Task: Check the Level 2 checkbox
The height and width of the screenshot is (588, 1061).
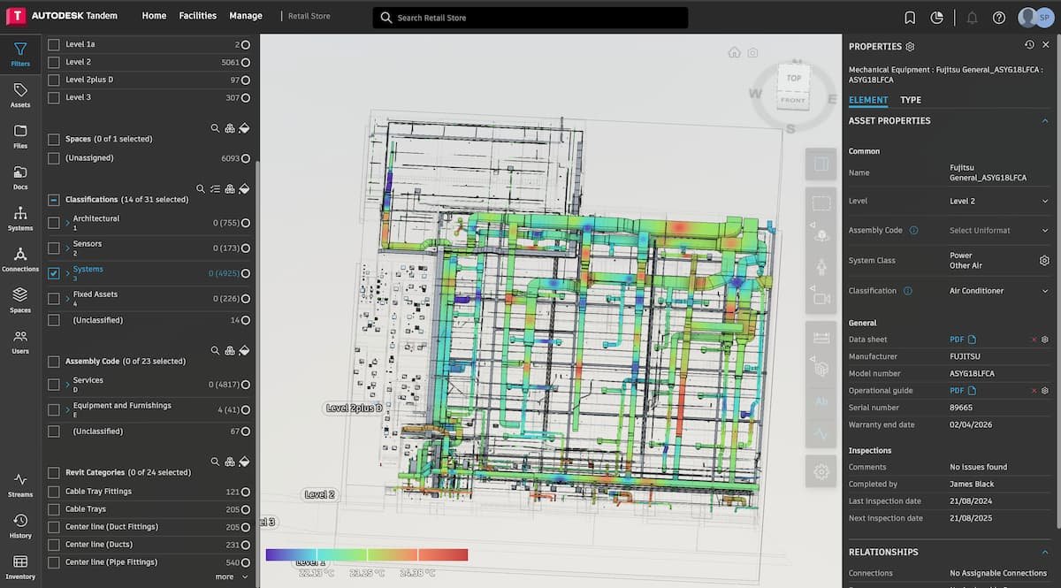Action: click(x=54, y=62)
